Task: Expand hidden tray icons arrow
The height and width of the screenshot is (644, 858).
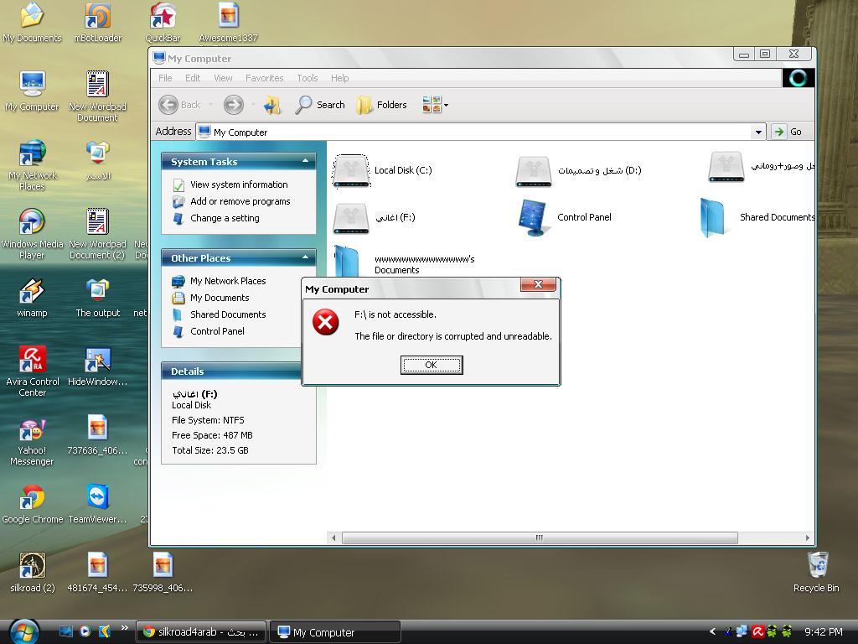Action: click(x=712, y=631)
